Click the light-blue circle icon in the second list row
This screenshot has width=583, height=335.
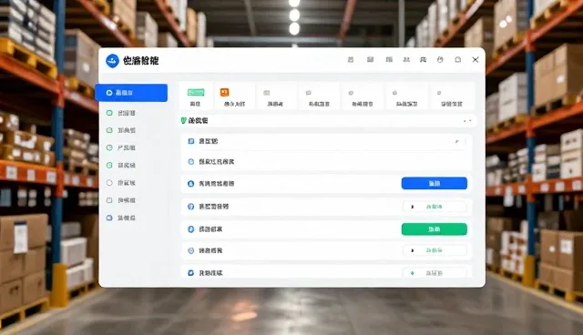[191, 161]
